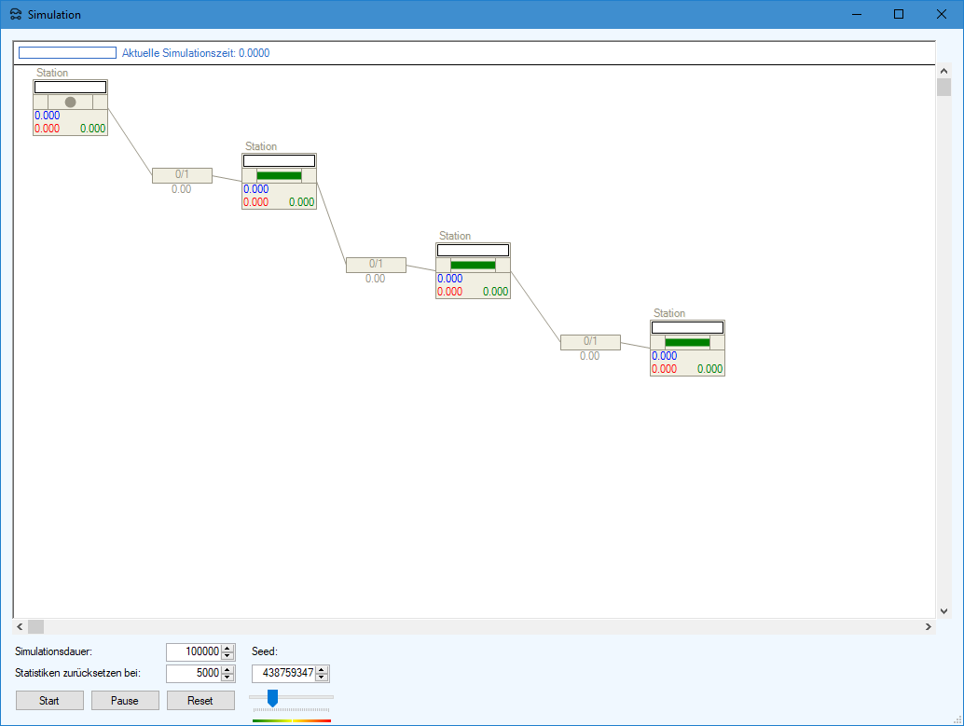Image resolution: width=964 pixels, height=726 pixels.
Task: Click the green bar of the last station
Action: pos(687,342)
